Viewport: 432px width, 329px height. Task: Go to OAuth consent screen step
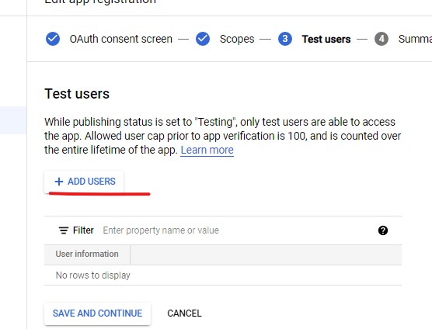coord(121,39)
